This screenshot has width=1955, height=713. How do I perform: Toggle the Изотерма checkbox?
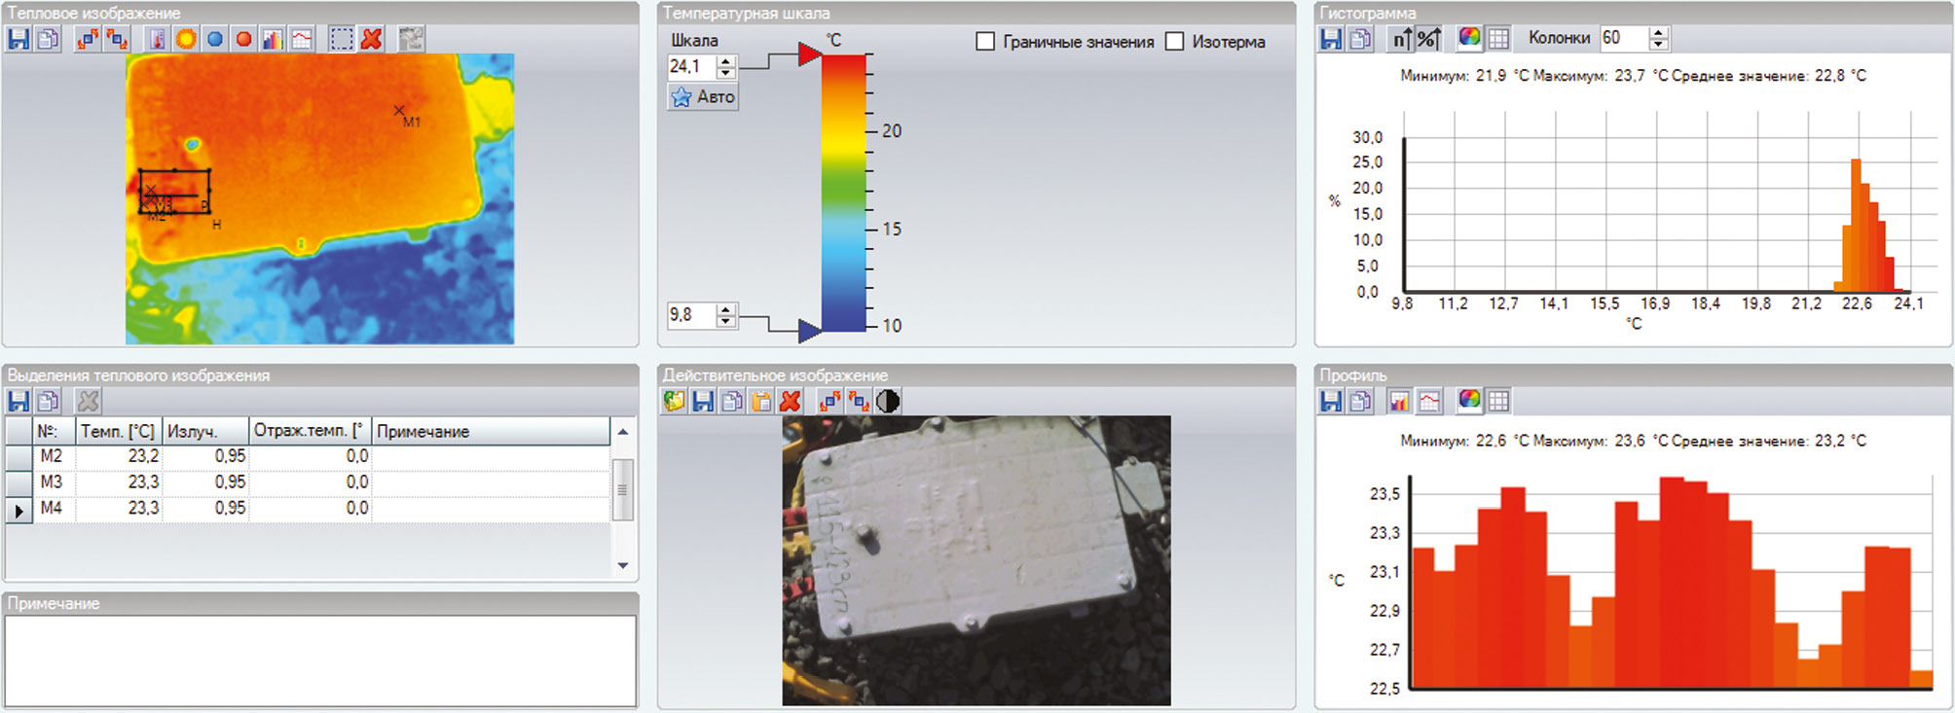1175,42
